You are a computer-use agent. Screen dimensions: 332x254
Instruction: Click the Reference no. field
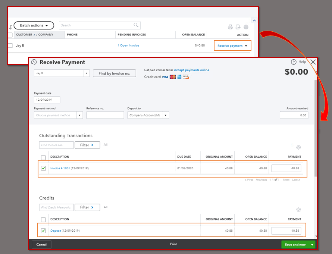click(x=105, y=115)
